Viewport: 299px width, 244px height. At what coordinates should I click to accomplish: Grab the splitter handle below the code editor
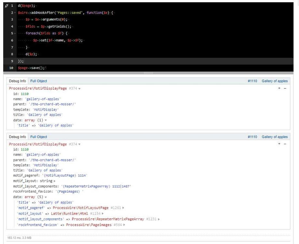(x=148, y=73)
